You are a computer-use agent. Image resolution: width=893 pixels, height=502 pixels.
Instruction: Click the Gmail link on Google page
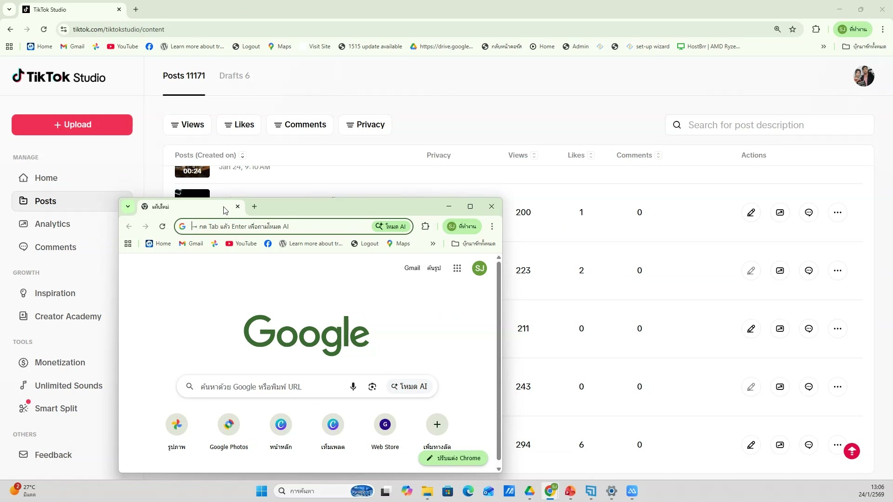click(412, 268)
